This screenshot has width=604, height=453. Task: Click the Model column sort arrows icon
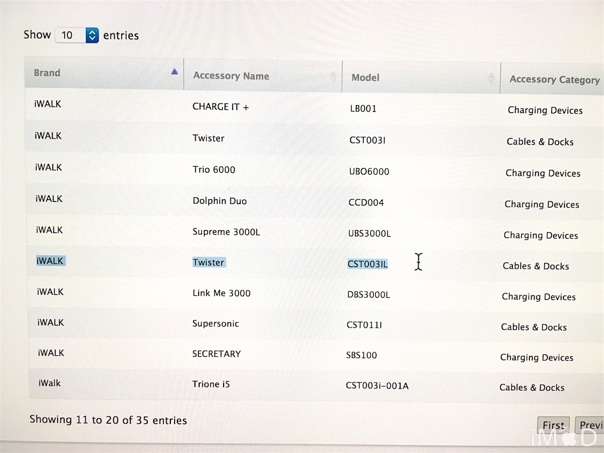491,78
